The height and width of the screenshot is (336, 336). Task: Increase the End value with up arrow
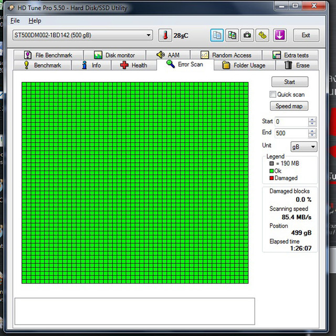(x=312, y=131)
